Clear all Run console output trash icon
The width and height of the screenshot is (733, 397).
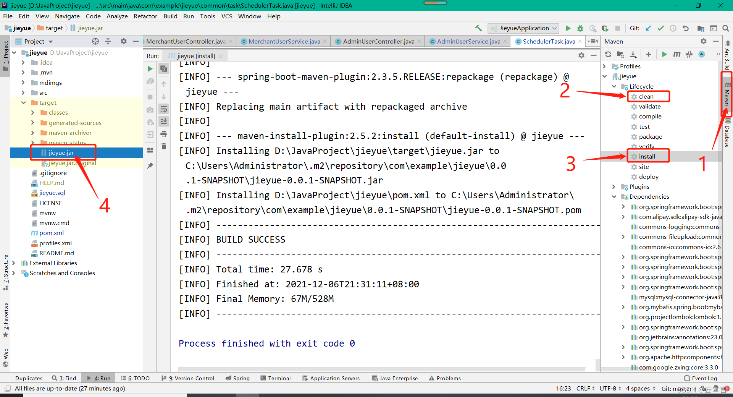coord(164,146)
